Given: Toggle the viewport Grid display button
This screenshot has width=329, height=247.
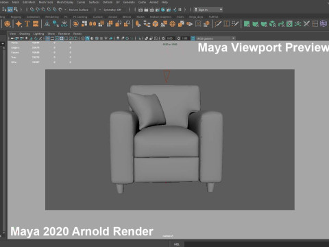Looking at the screenshot, I should [47, 38].
